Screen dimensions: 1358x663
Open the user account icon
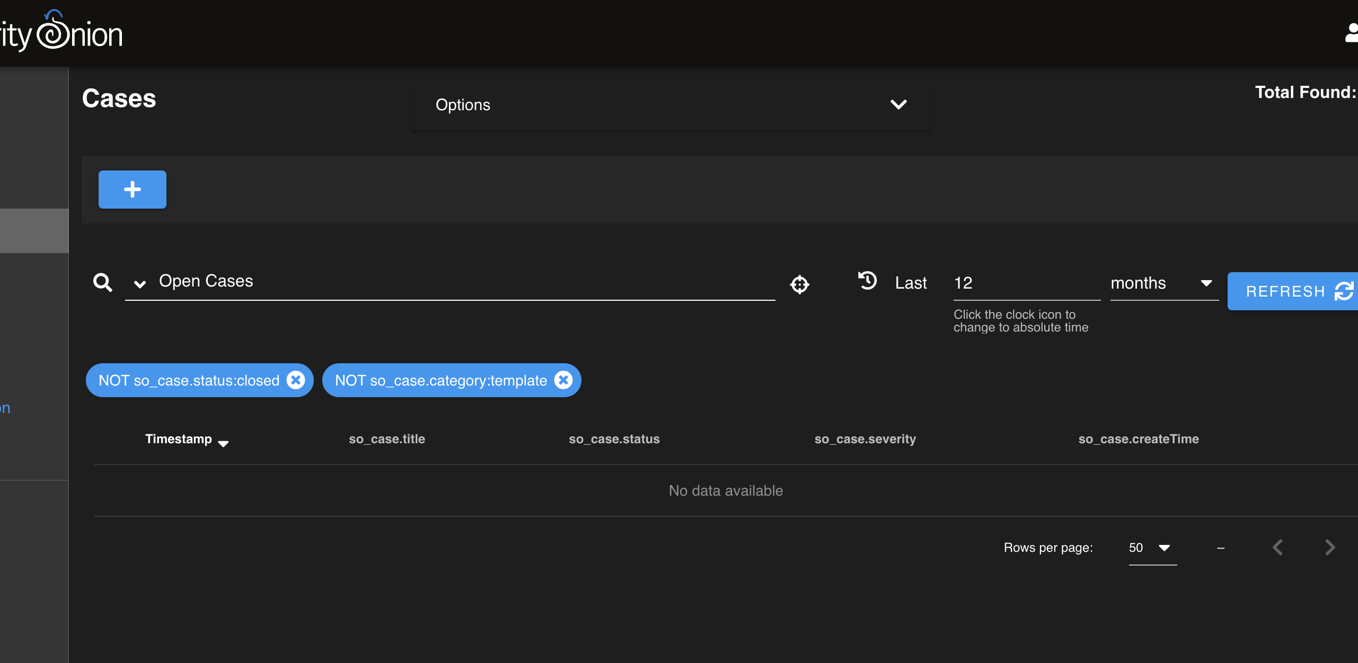pyautogui.click(x=1351, y=33)
